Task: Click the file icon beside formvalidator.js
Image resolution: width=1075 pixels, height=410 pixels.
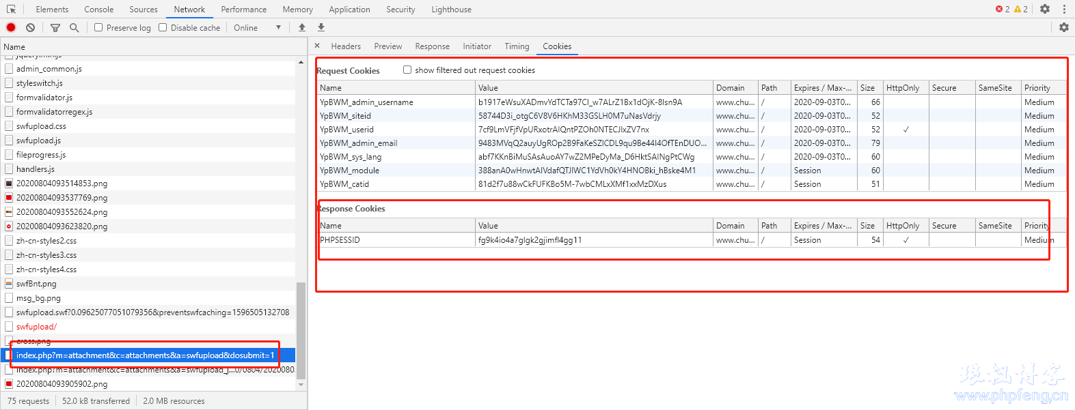Action: pyautogui.click(x=9, y=98)
